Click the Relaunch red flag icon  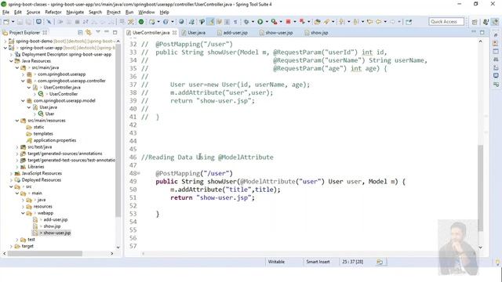coord(302,22)
